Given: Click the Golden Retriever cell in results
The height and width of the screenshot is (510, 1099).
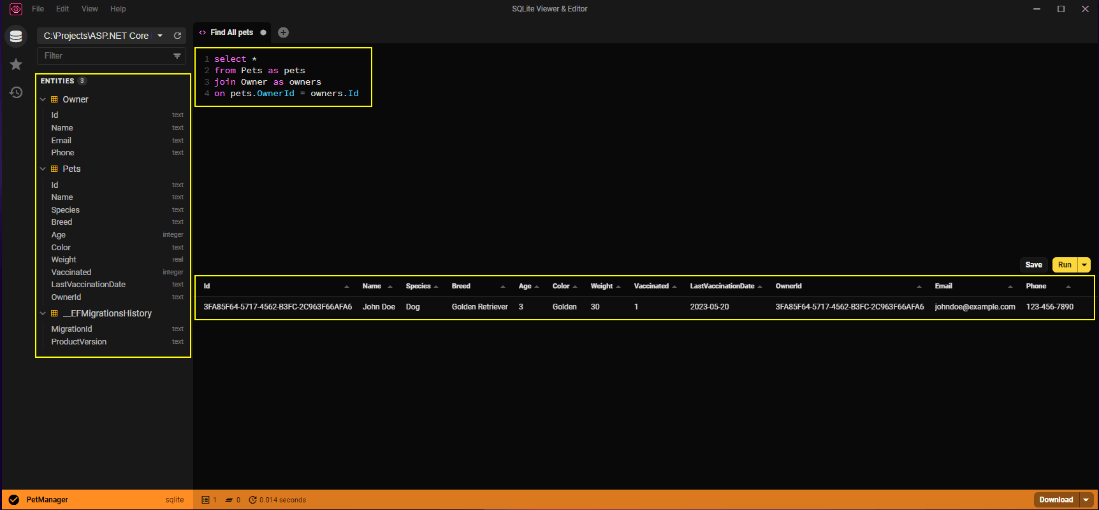Looking at the screenshot, I should pyautogui.click(x=480, y=307).
